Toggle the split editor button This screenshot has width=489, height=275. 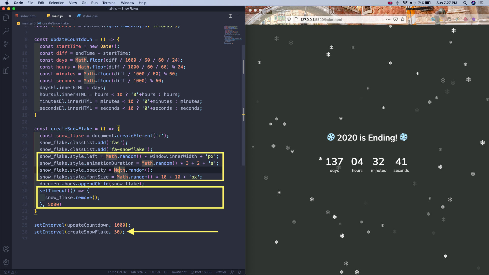pos(230,16)
